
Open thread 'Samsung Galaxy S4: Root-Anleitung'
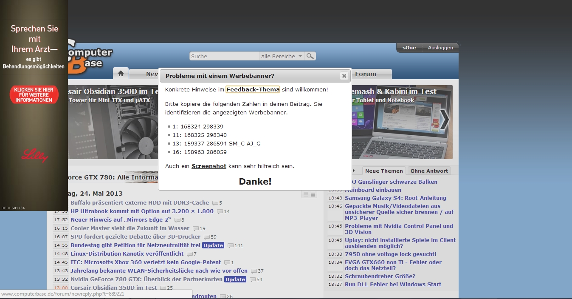(x=395, y=198)
